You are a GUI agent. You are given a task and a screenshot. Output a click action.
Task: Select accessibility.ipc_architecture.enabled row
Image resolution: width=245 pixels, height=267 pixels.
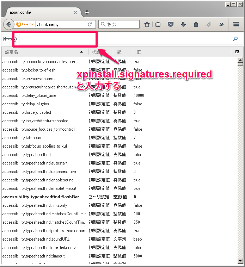tap(119, 121)
